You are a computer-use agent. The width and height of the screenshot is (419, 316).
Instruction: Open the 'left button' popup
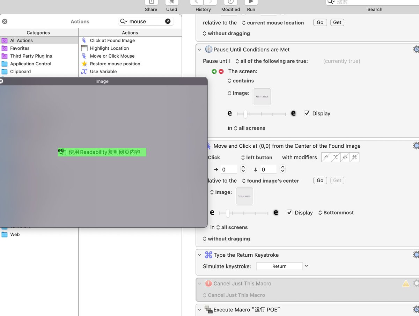257,157
